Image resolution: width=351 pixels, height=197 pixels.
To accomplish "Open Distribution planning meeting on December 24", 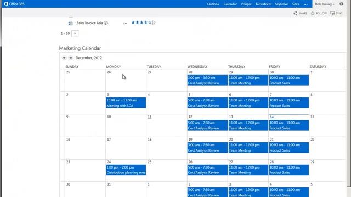I will tap(126, 170).
